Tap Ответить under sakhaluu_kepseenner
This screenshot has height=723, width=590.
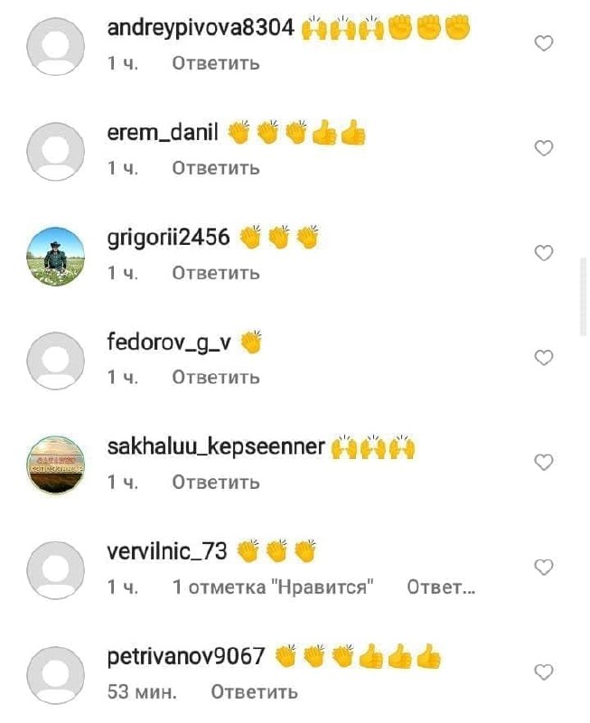[x=216, y=483]
